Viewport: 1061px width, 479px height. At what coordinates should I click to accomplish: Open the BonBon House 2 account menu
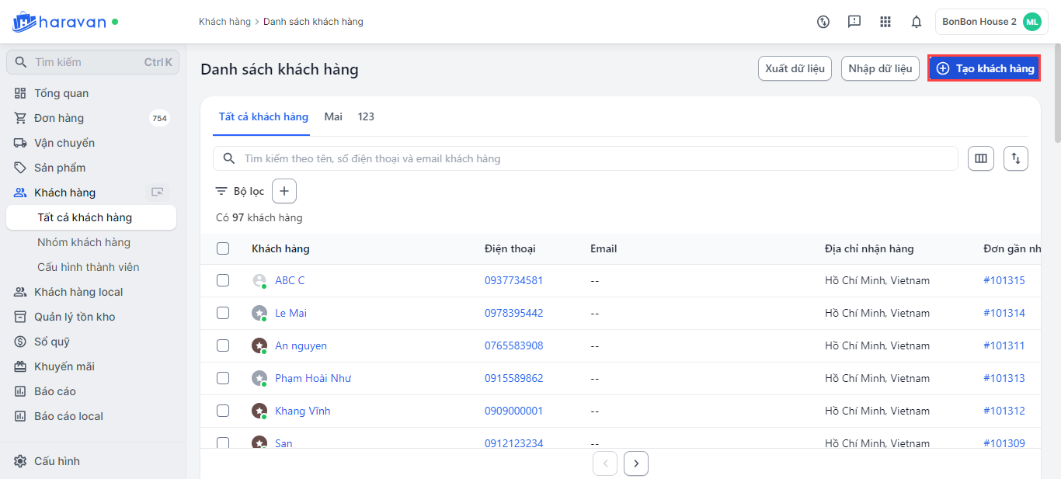(991, 22)
